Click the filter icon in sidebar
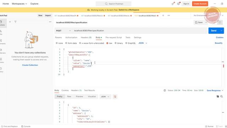Viewport: 227px width, 128px height. (15, 22)
